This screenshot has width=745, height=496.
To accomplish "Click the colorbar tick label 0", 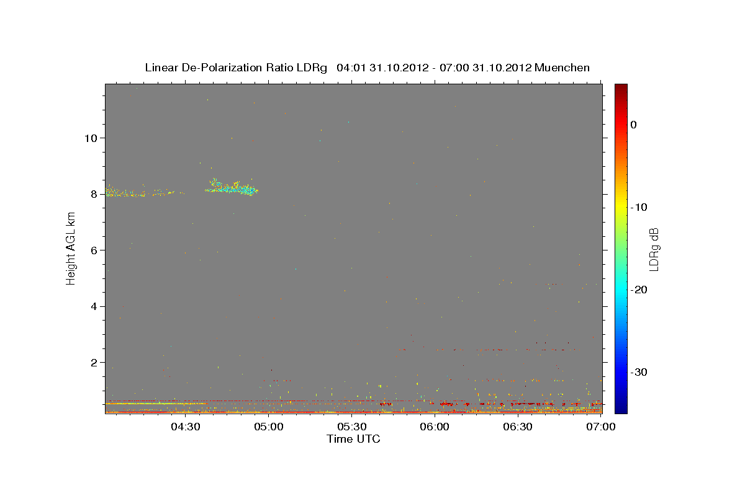I will [x=634, y=125].
